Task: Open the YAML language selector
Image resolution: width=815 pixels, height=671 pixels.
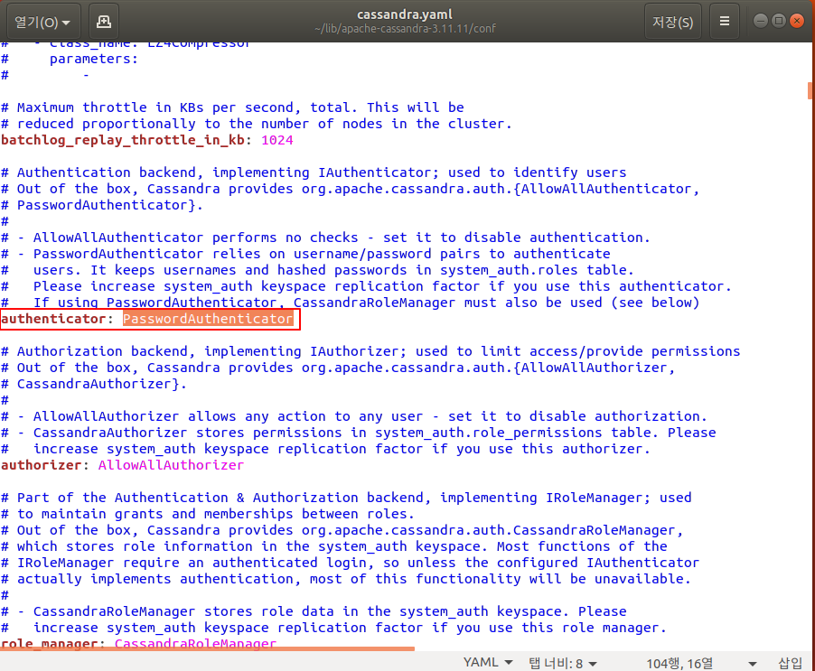Action: tap(488, 662)
